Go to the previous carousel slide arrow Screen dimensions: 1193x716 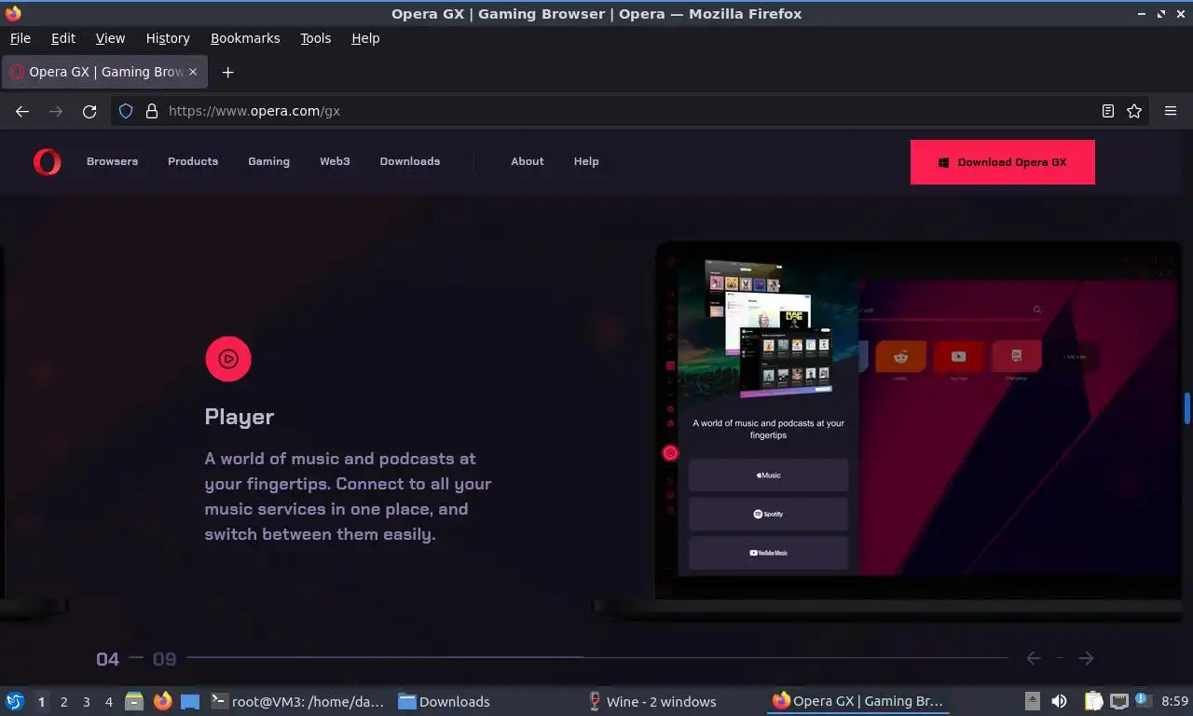tap(1033, 658)
